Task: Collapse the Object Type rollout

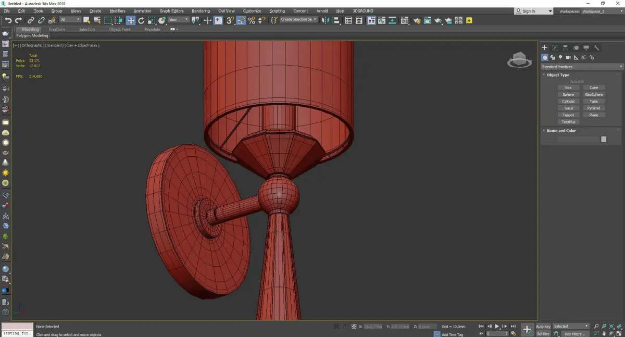Action: 558,75
